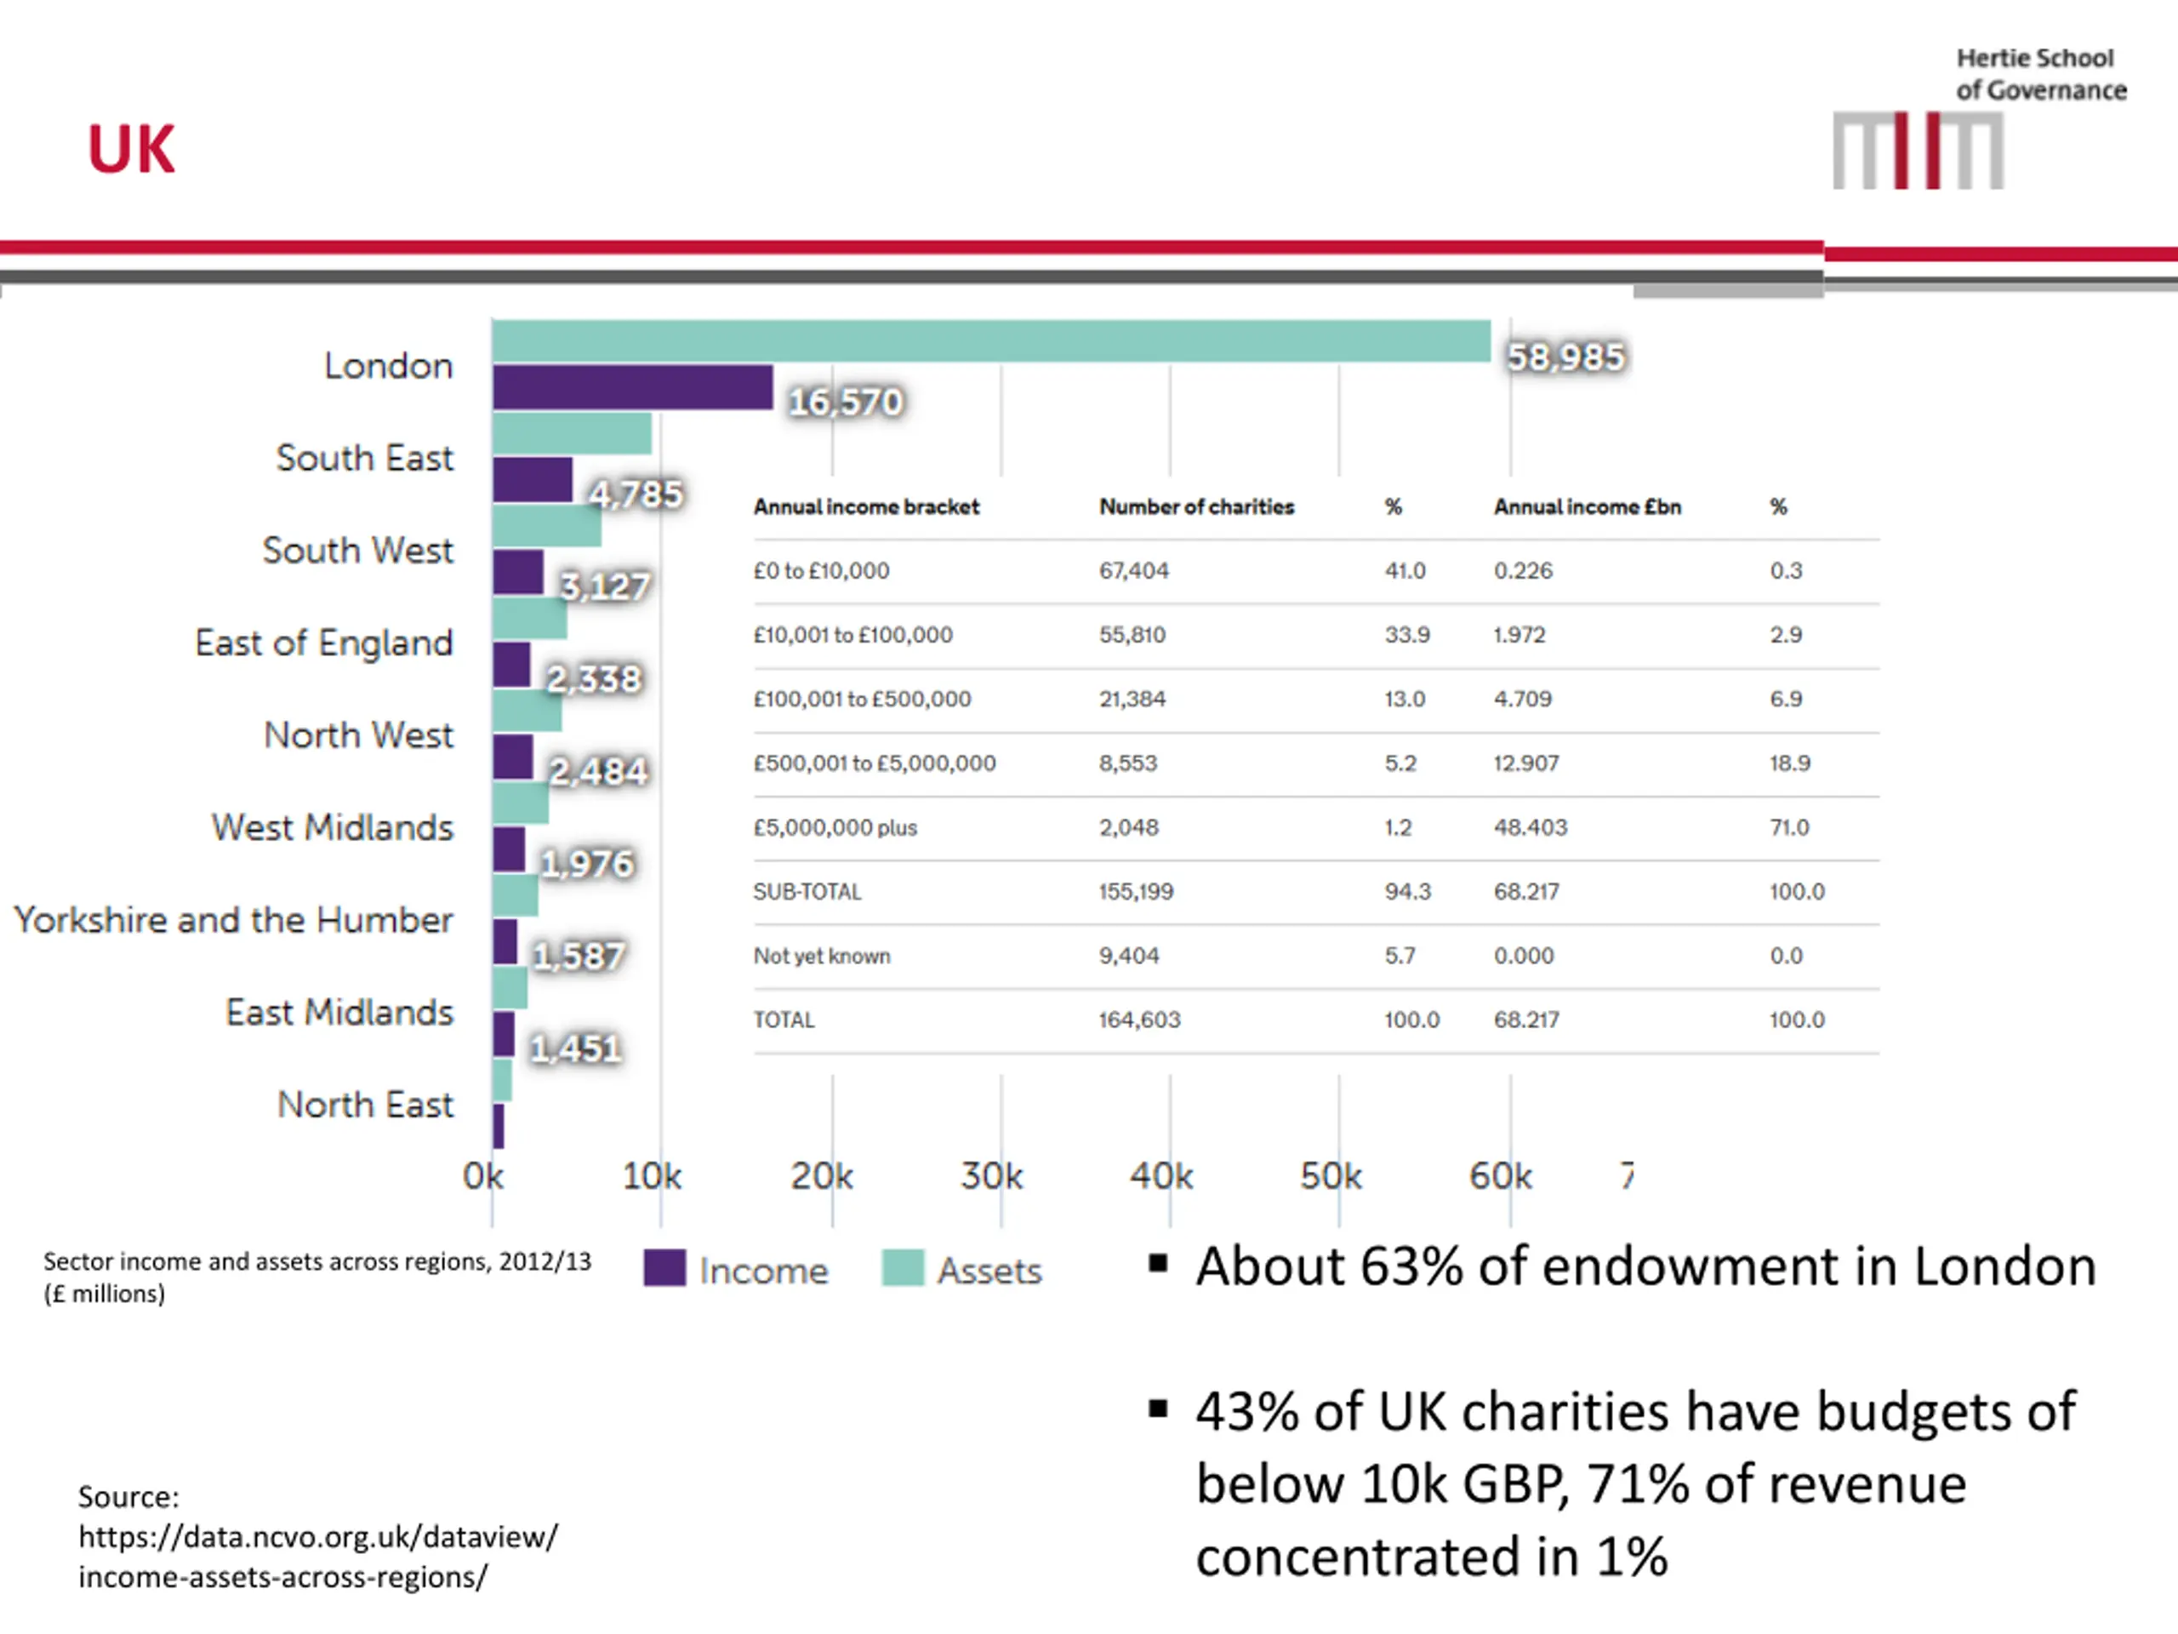2178x1634 pixels.
Task: Click the Number of charities column header
Action: [1196, 507]
